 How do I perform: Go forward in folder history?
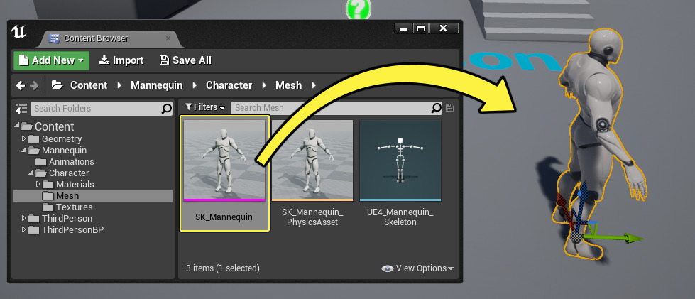pos(34,85)
